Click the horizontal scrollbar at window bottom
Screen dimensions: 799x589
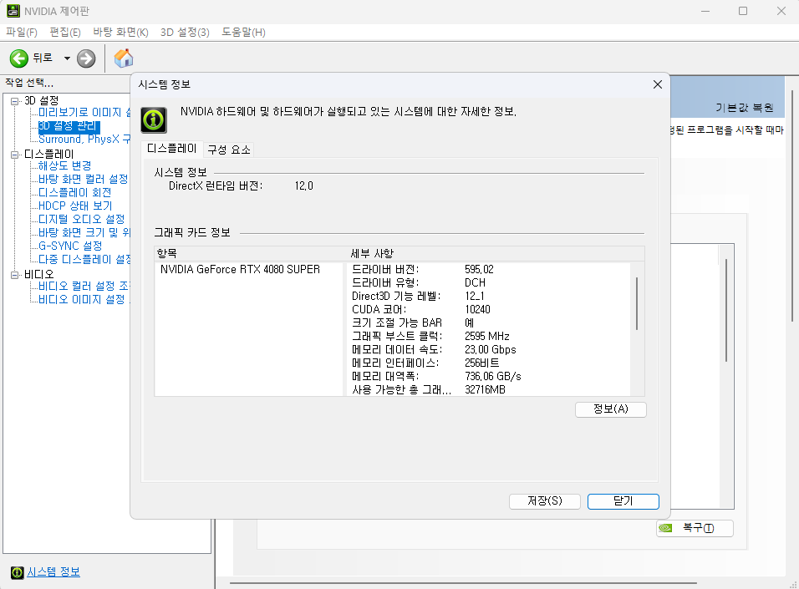(463, 583)
